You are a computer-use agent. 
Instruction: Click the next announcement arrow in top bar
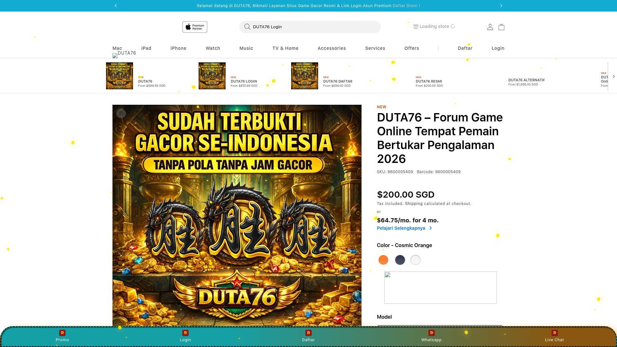pos(501,6)
